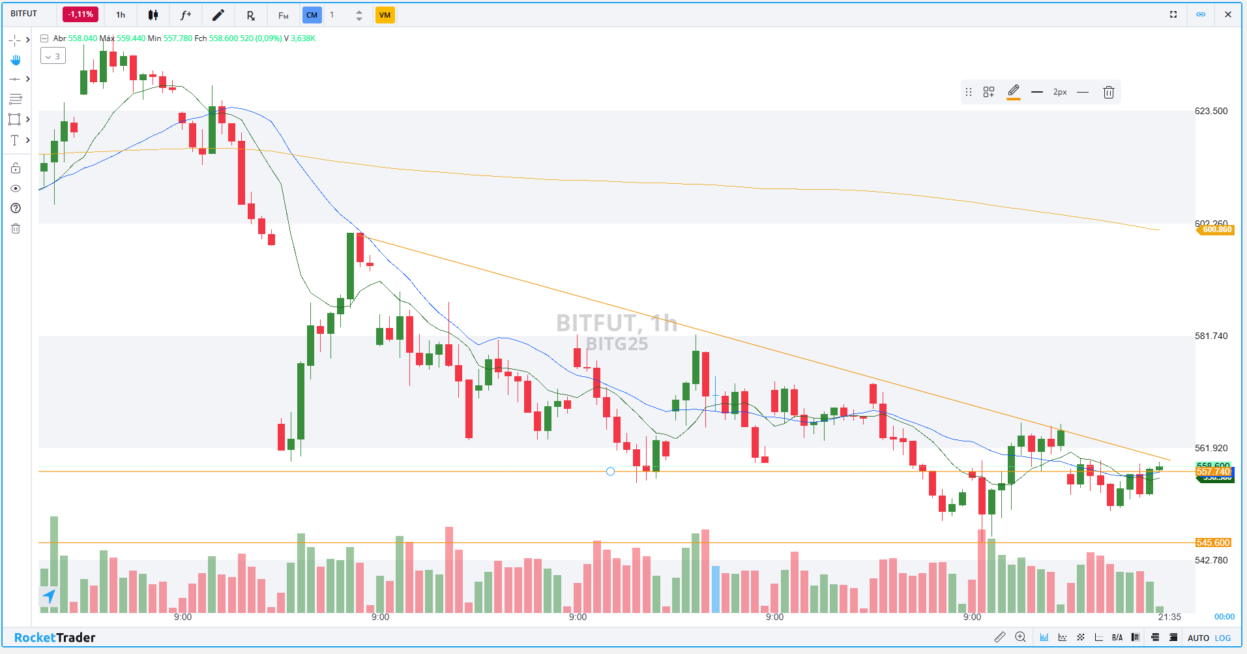This screenshot has width=1247, height=654.
Task: Open the candlestick chart style selector
Action: coord(153,14)
